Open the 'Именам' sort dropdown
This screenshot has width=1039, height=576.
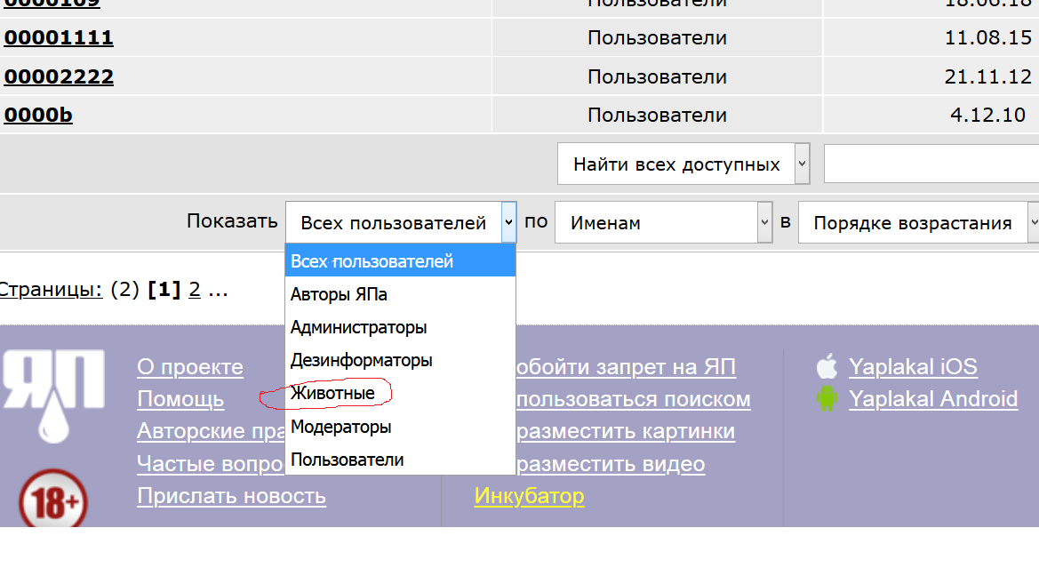pyautogui.click(x=663, y=222)
